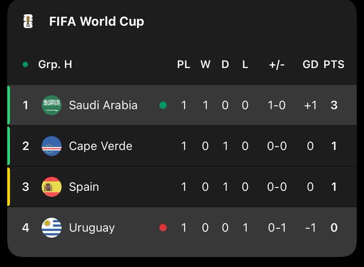Screen dimensions: 364x267
Task: Open the Cape Verde team name
Action: coord(101,146)
